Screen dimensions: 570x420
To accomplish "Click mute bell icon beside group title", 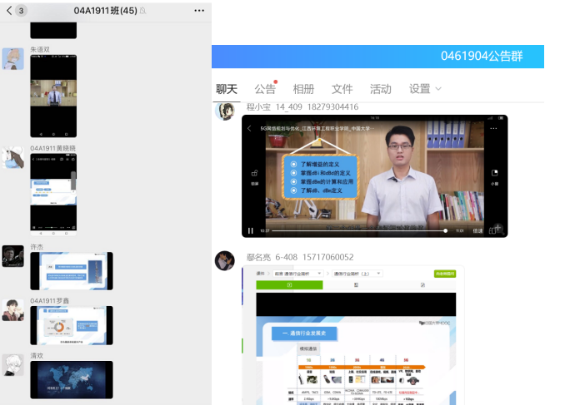I will pyautogui.click(x=142, y=11).
